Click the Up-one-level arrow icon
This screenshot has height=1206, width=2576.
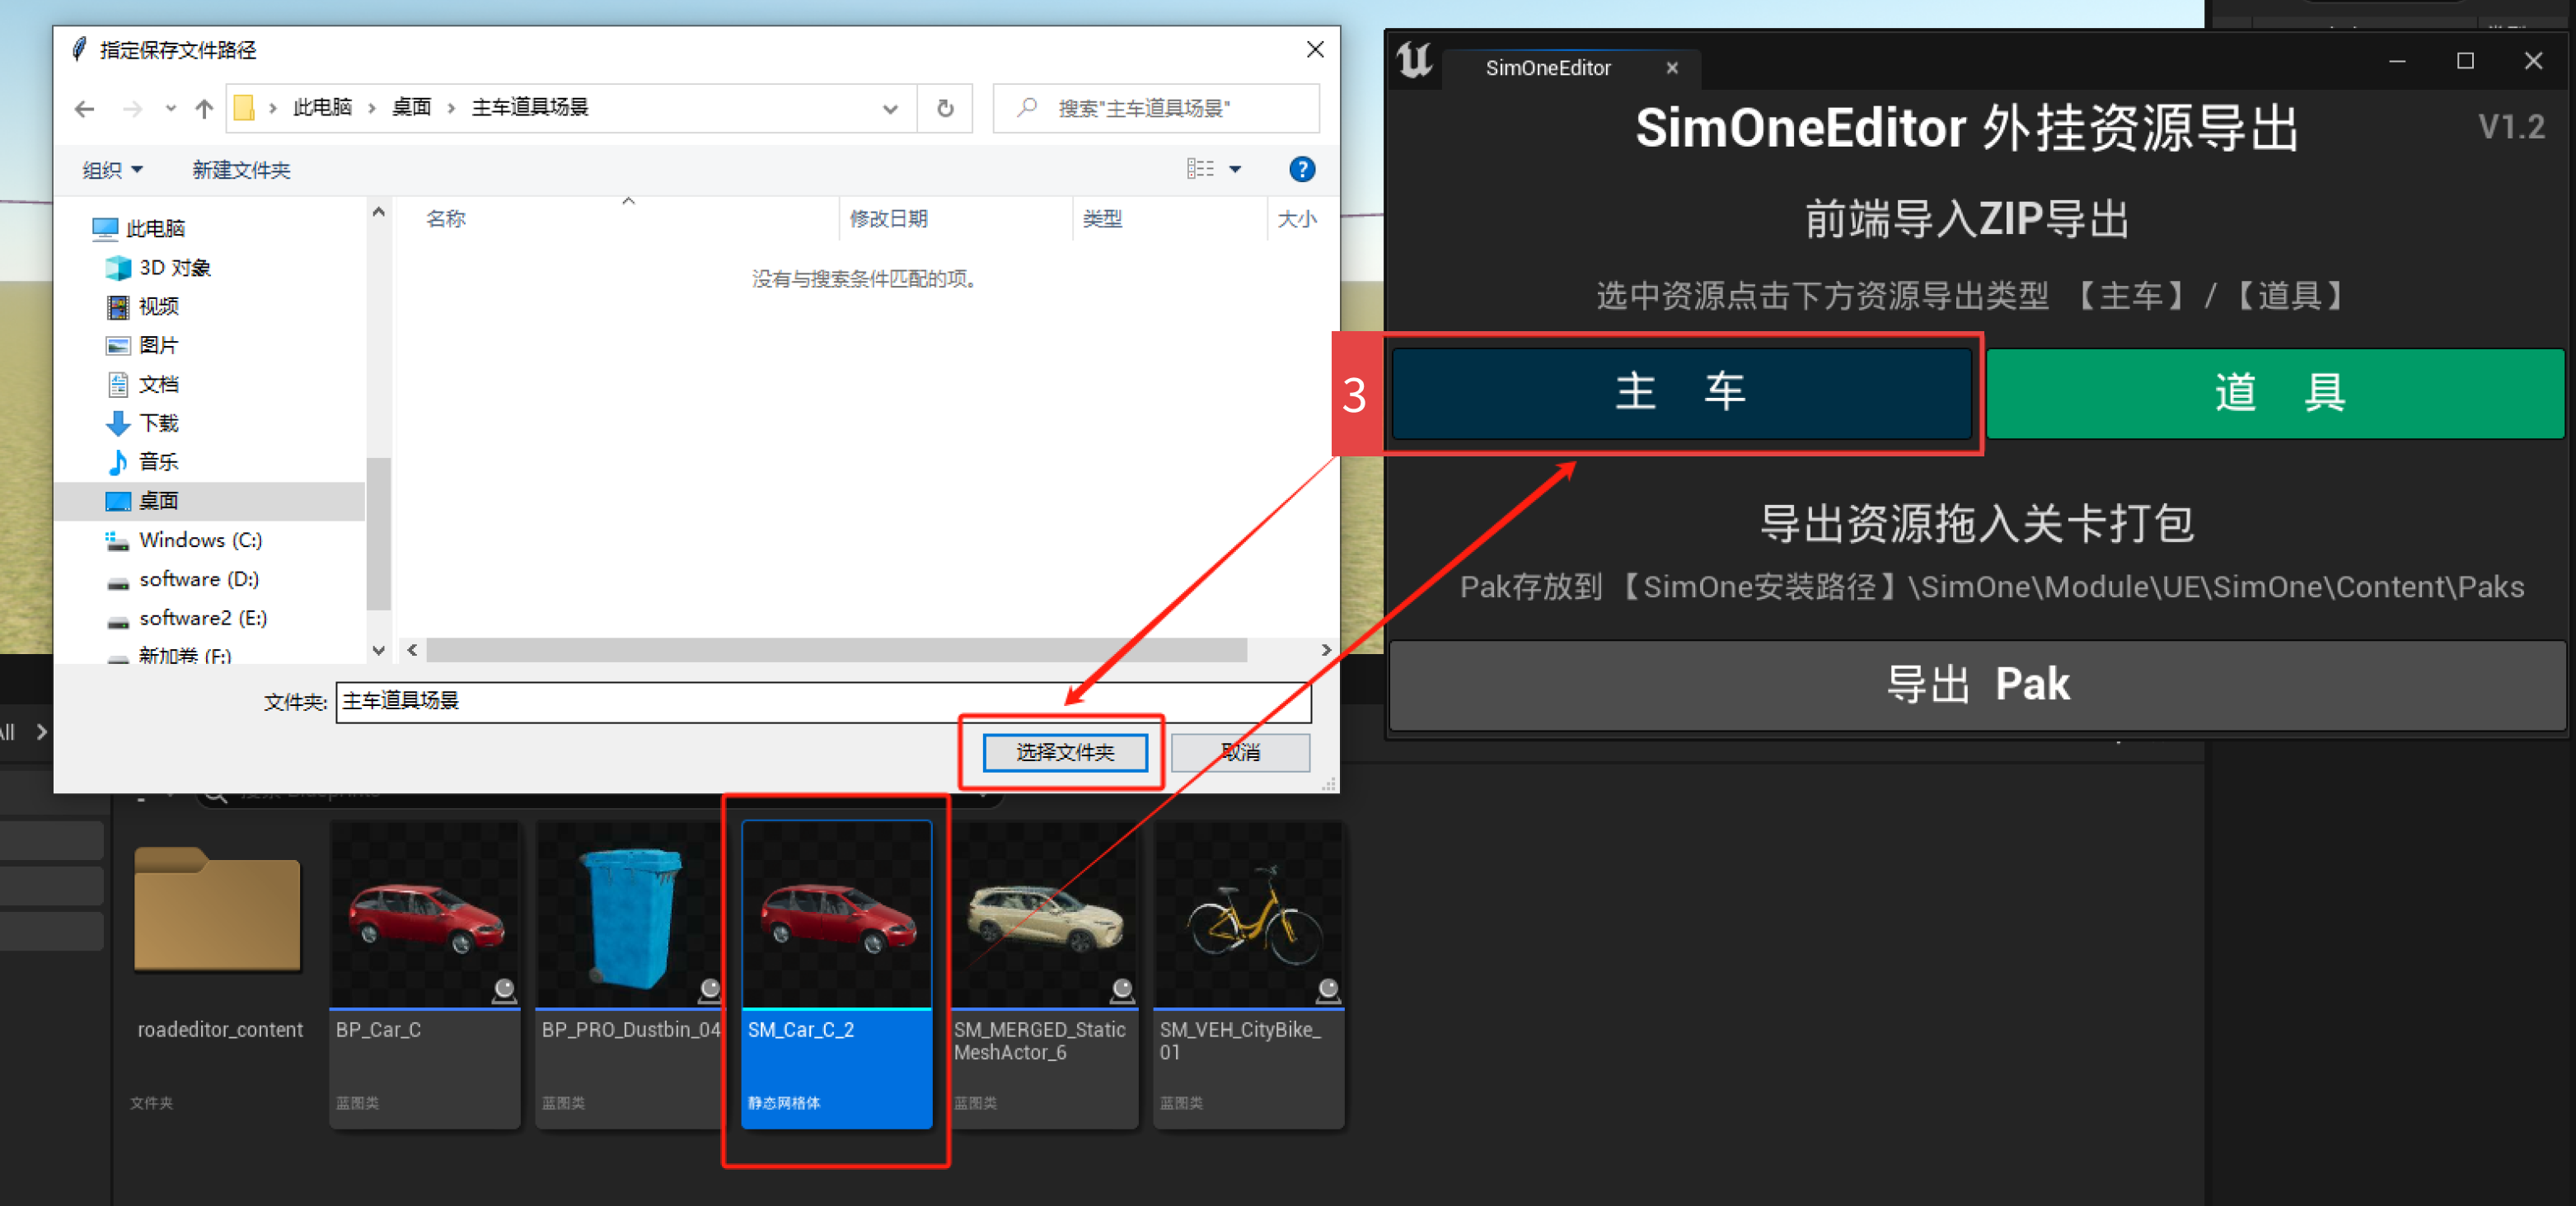click(204, 109)
